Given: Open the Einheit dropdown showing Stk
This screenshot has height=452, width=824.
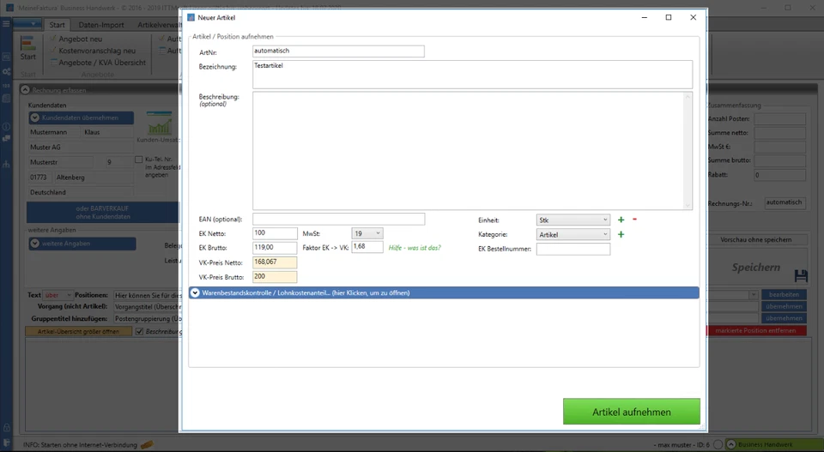Looking at the screenshot, I should pos(573,220).
